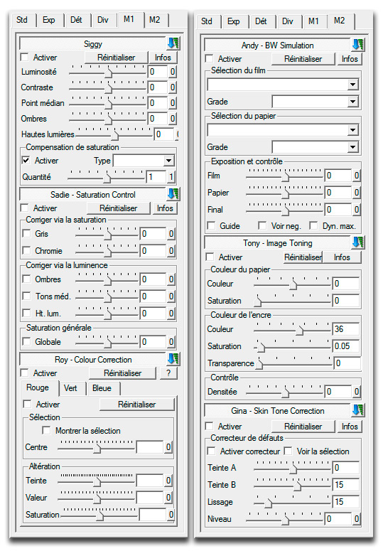Image resolution: width=388 pixels, height=551 pixels.
Task: Click the blue arrow icon beside Siggy
Action: 173,43
